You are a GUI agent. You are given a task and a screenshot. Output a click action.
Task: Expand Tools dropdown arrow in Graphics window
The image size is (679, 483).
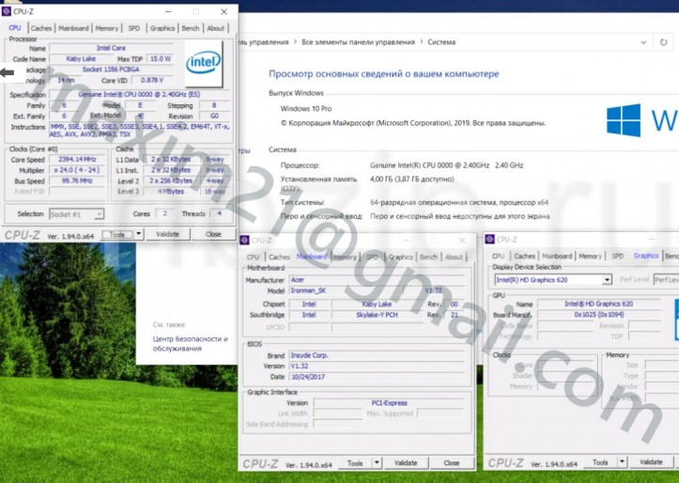pos(623,461)
